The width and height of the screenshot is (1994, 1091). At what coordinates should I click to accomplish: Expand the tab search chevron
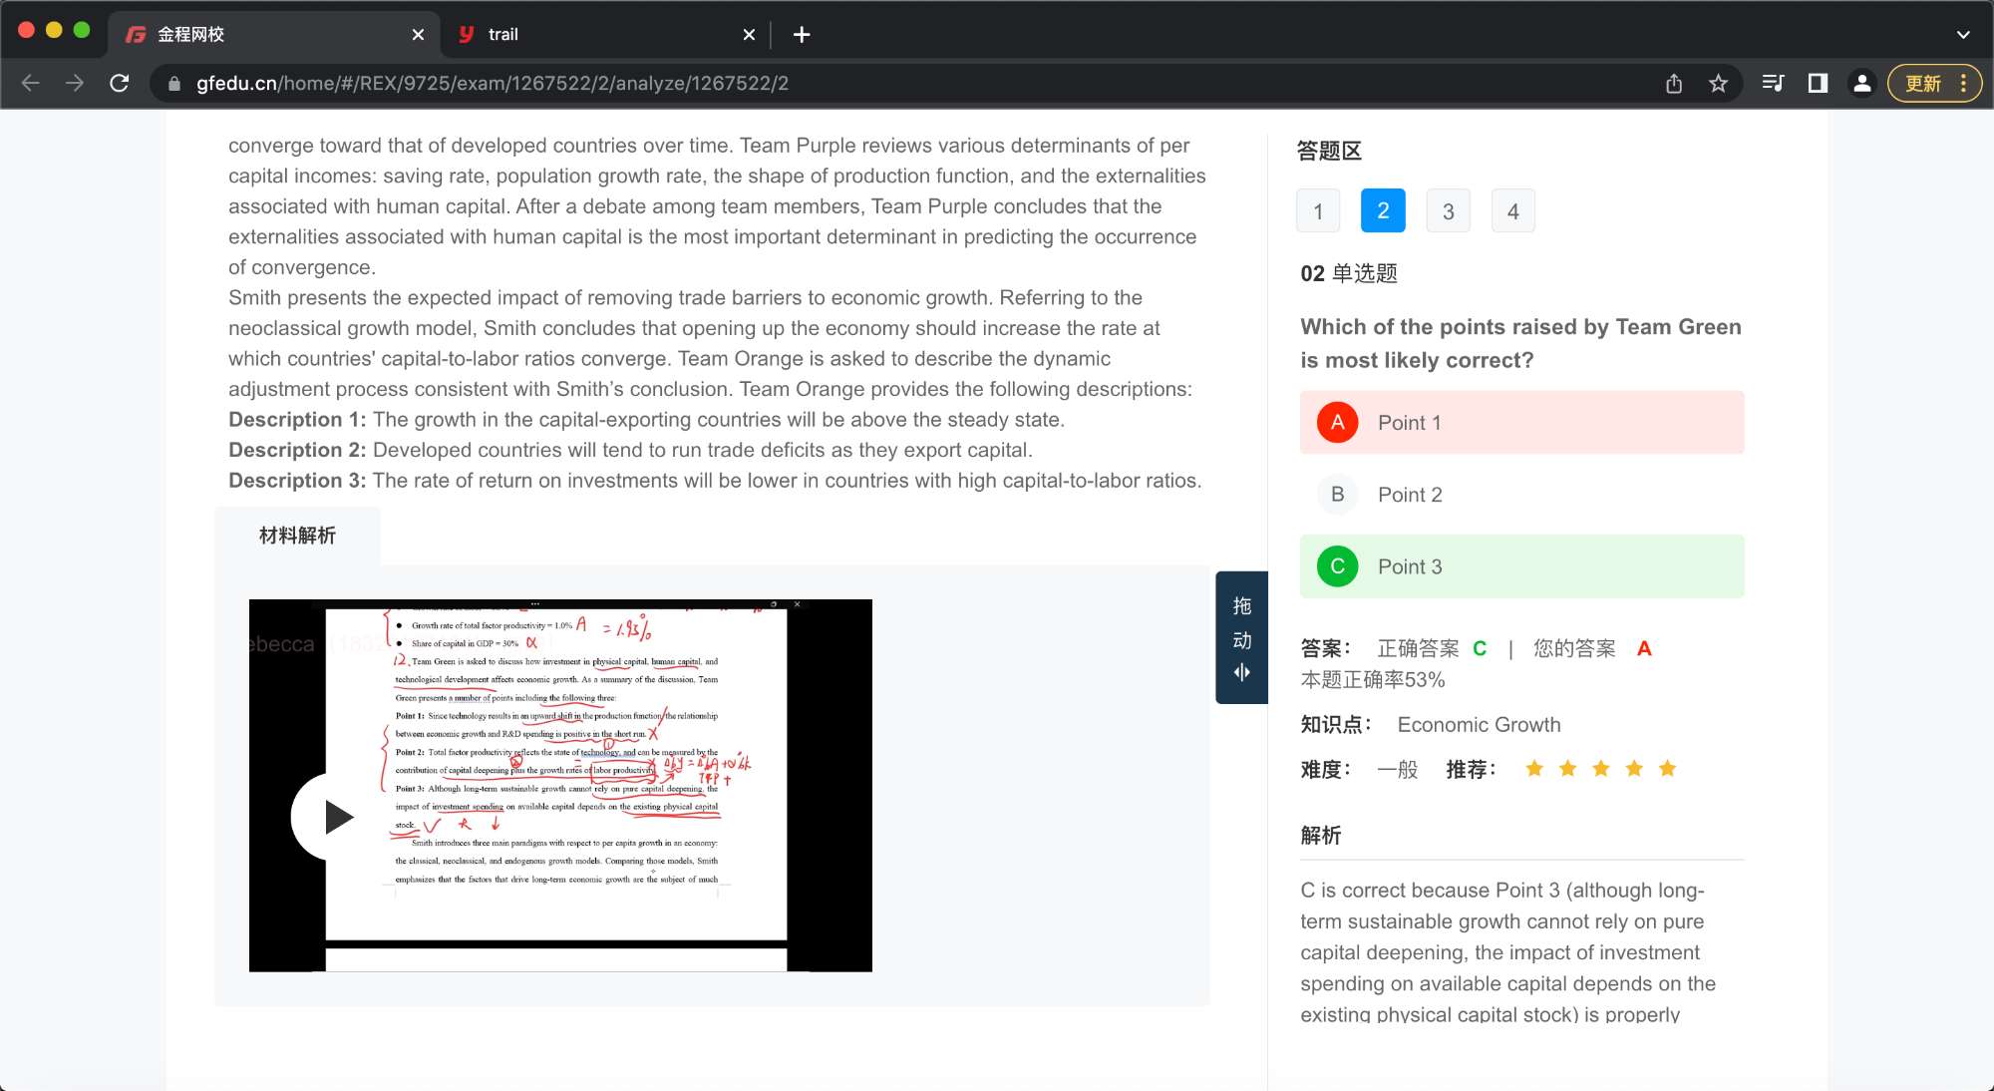[1962, 35]
